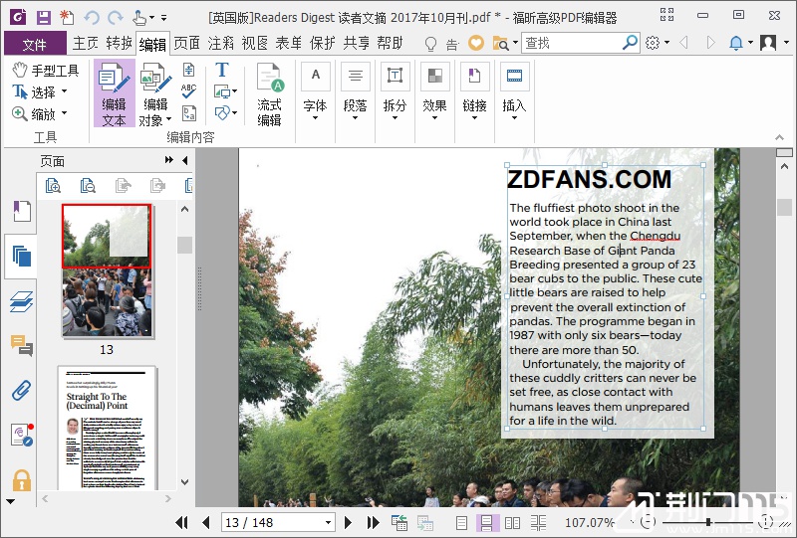Collapse the Pages panel with left arrow
This screenshot has height=538, width=797.
click(185, 160)
